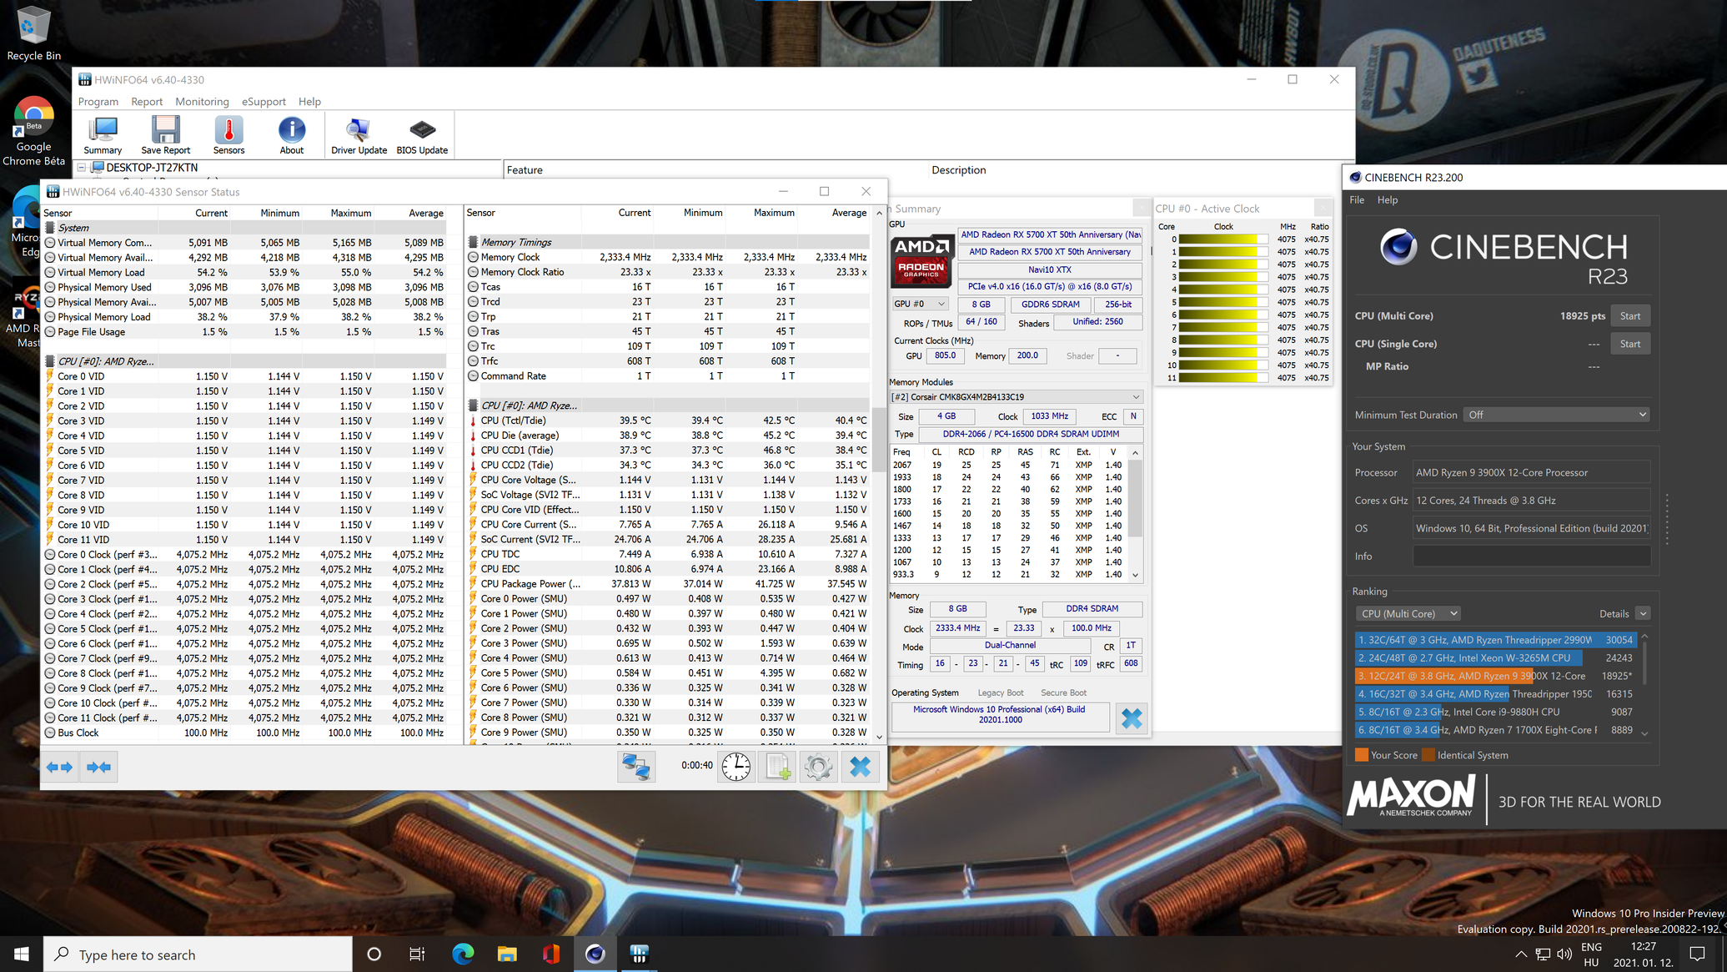The image size is (1727, 972).
Task: Open sensor settings with the gear icon
Action: click(x=818, y=767)
